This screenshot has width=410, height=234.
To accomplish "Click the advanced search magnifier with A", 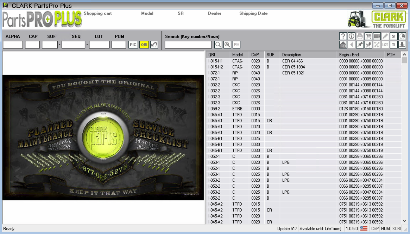I will (x=227, y=45).
